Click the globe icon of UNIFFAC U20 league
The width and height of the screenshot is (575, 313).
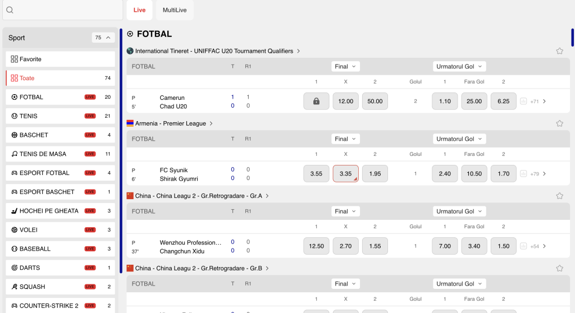tap(130, 51)
